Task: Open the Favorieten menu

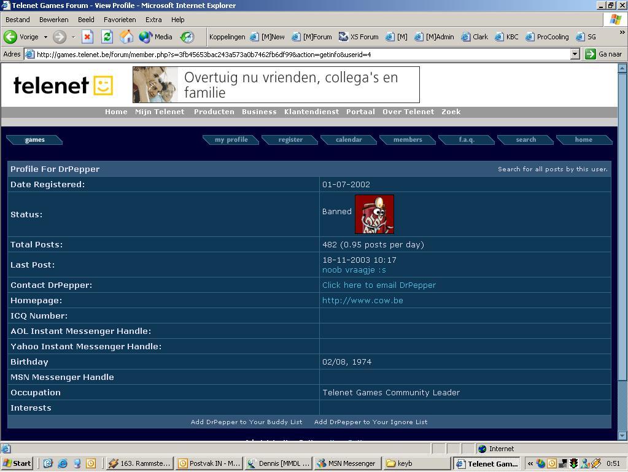Action: pos(120,20)
